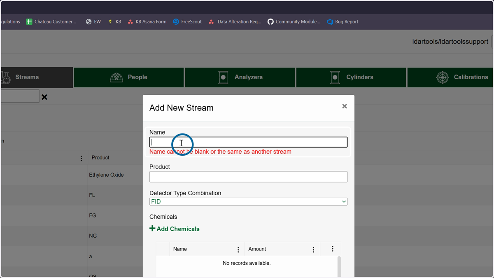The image size is (494, 278).
Task: Open the chemicals Amount column menu
Action: (x=313, y=250)
